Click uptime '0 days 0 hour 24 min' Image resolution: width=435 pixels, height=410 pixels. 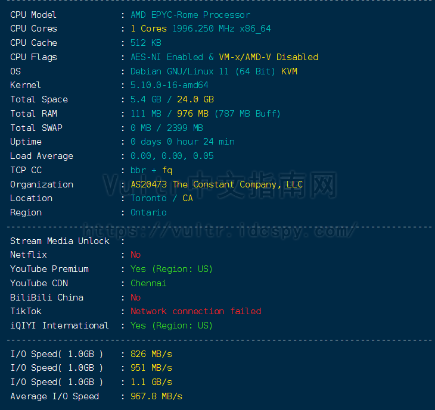182,142
